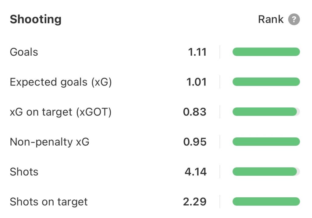The width and height of the screenshot is (312, 218).
Task: Click the Goals value 1.11
Action: tap(197, 52)
